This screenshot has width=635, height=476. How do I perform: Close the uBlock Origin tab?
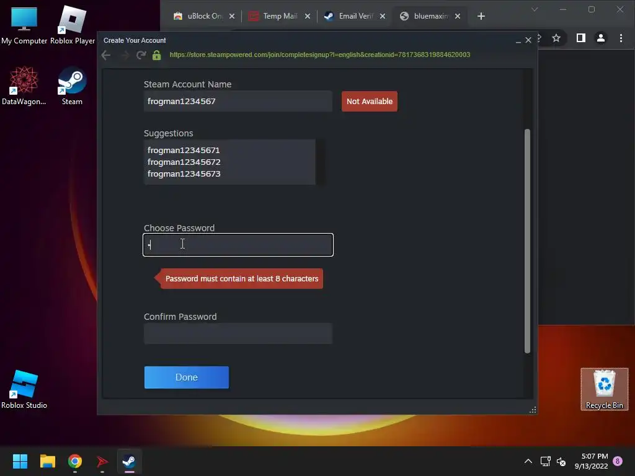(x=232, y=16)
